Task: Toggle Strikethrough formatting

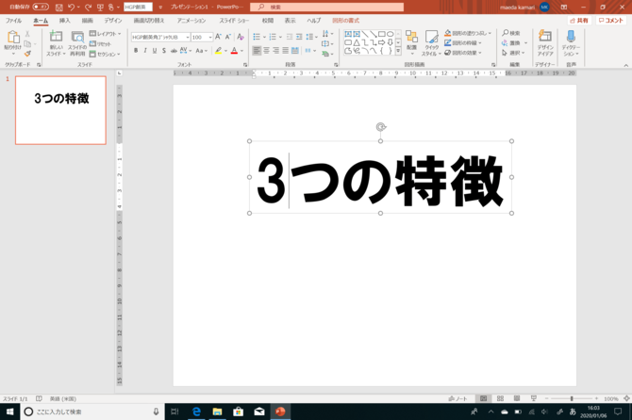Action: (x=174, y=51)
